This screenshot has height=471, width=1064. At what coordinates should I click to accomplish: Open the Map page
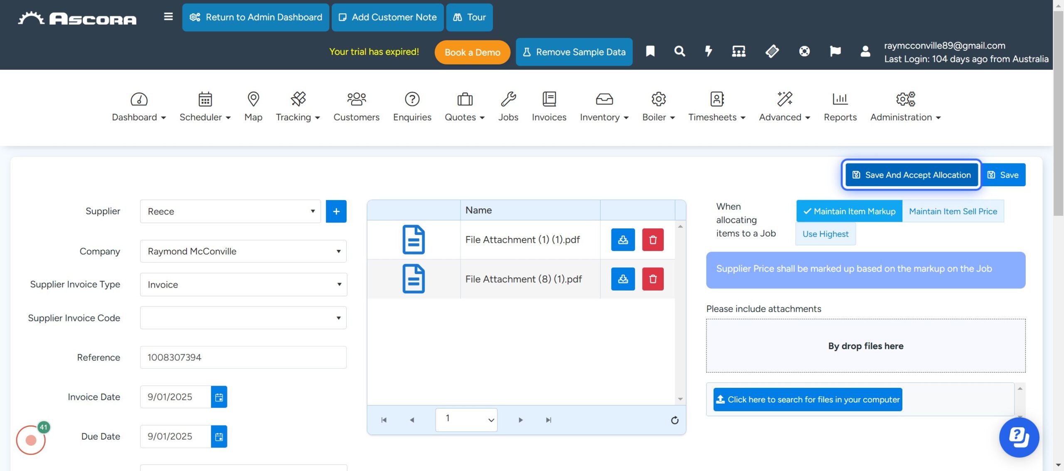point(253,107)
